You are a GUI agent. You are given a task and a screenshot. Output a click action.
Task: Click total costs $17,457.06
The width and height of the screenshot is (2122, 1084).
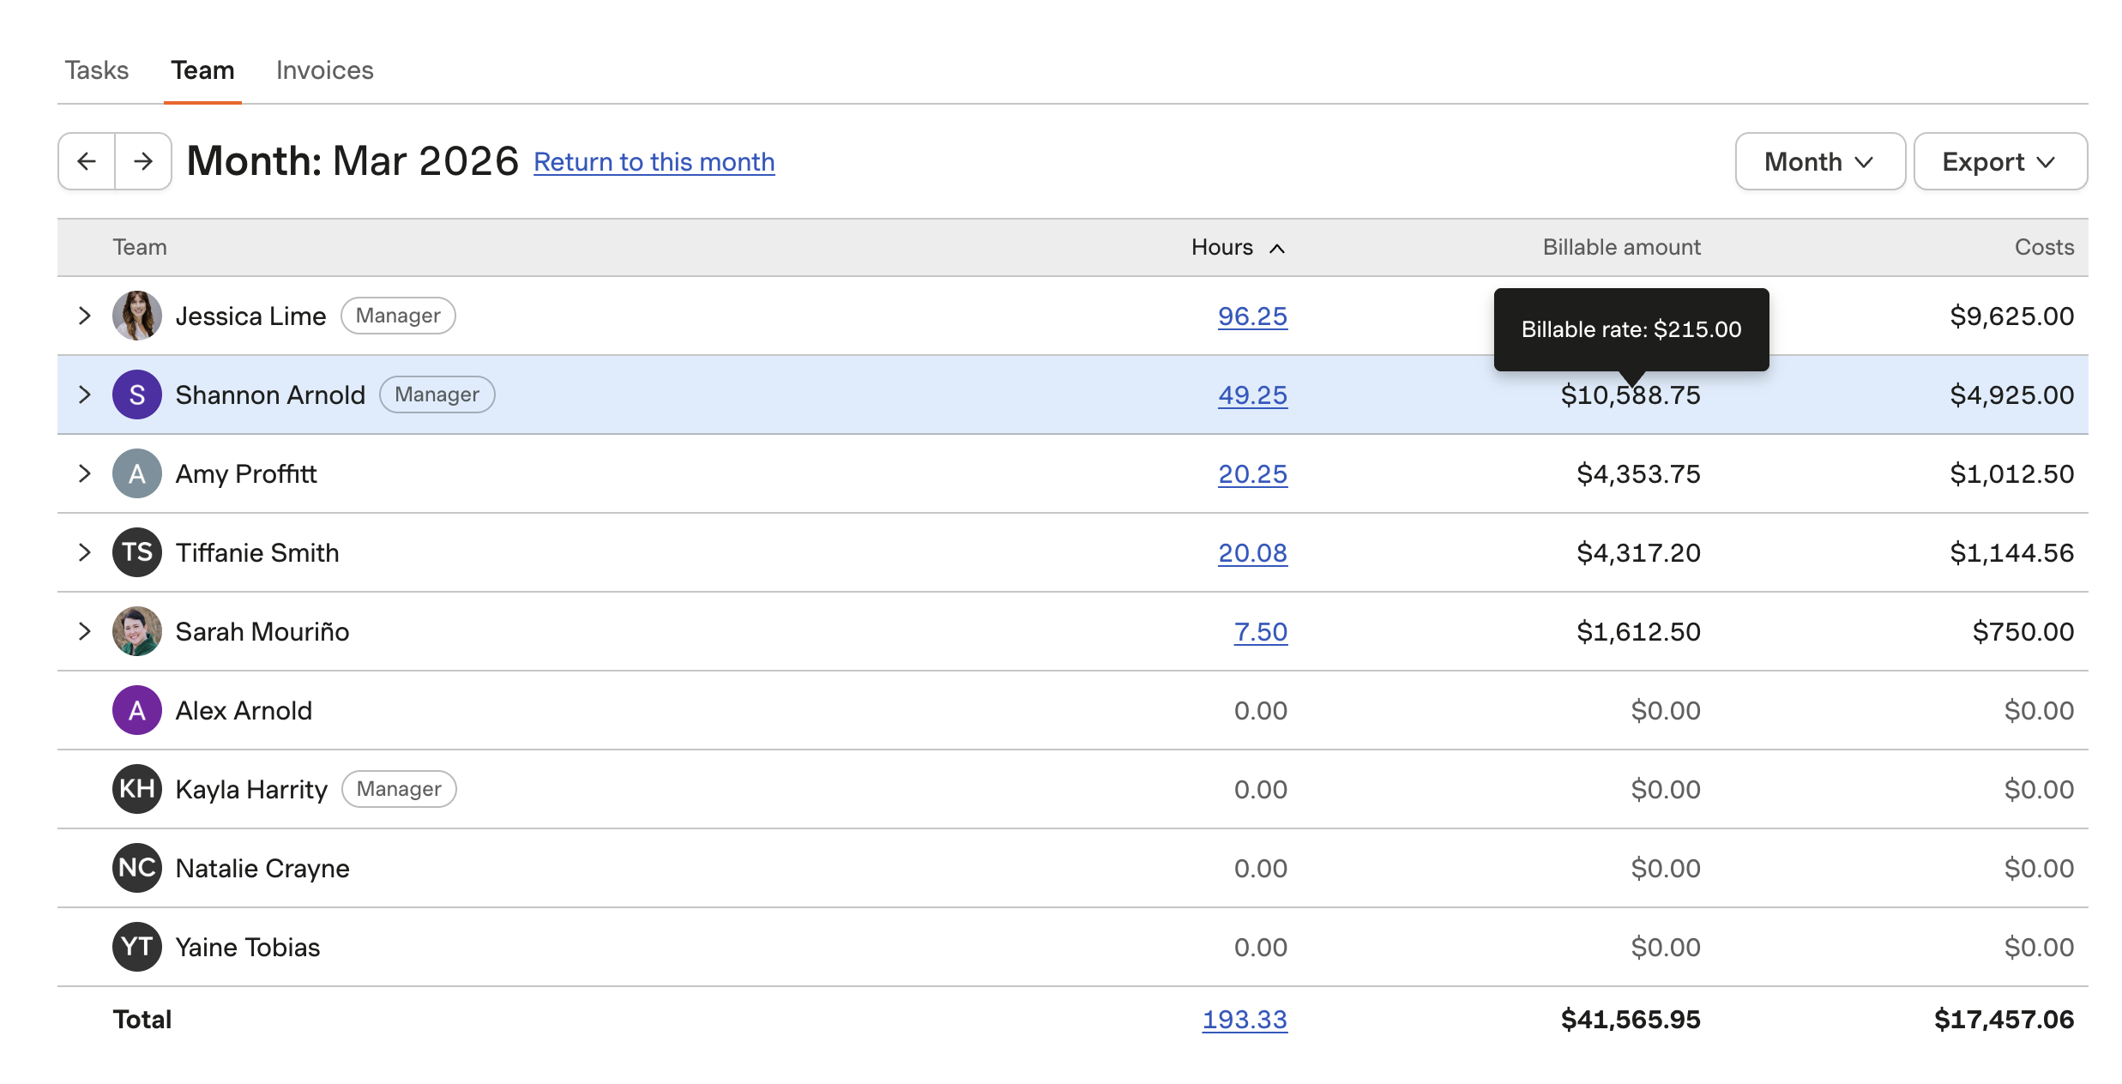coord(2004,1020)
